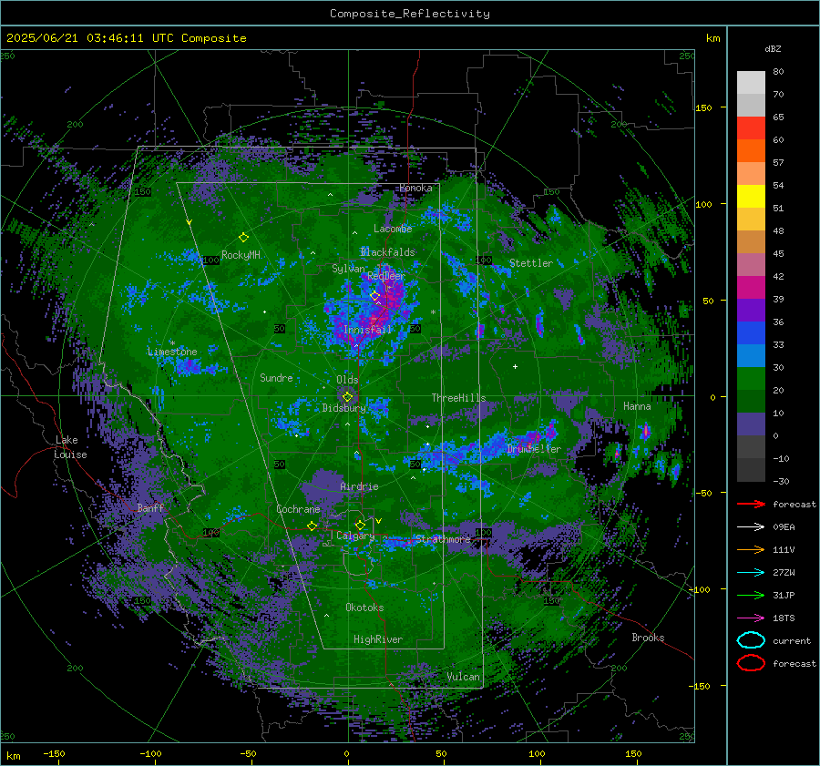Click the purple swatch in dBZ scale
The image size is (820, 766).
click(x=751, y=310)
